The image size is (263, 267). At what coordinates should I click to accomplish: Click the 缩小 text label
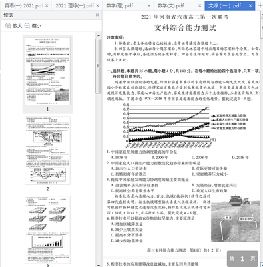(37, 26)
